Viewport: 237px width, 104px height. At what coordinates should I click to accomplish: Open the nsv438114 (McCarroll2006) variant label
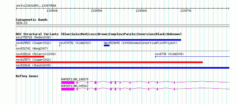36,54
